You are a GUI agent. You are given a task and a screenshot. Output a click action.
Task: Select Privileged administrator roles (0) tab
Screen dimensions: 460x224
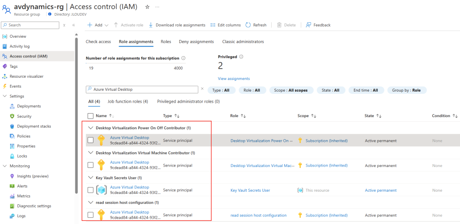coord(188,101)
